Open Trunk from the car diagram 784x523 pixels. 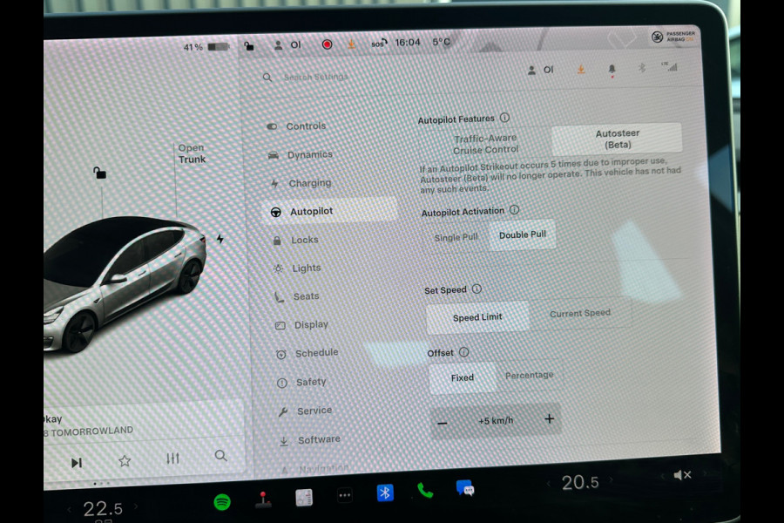pos(191,153)
